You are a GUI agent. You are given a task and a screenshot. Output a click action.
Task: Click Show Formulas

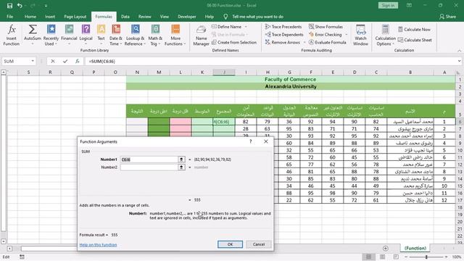pyautogui.click(x=326, y=27)
